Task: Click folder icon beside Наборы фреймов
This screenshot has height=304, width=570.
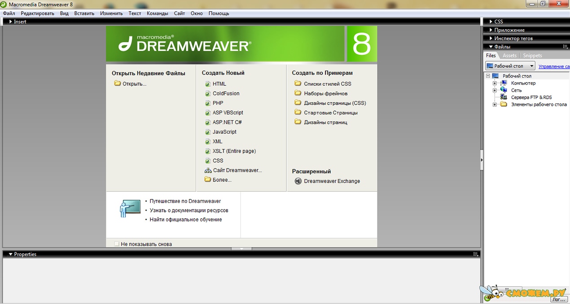Action: click(298, 93)
